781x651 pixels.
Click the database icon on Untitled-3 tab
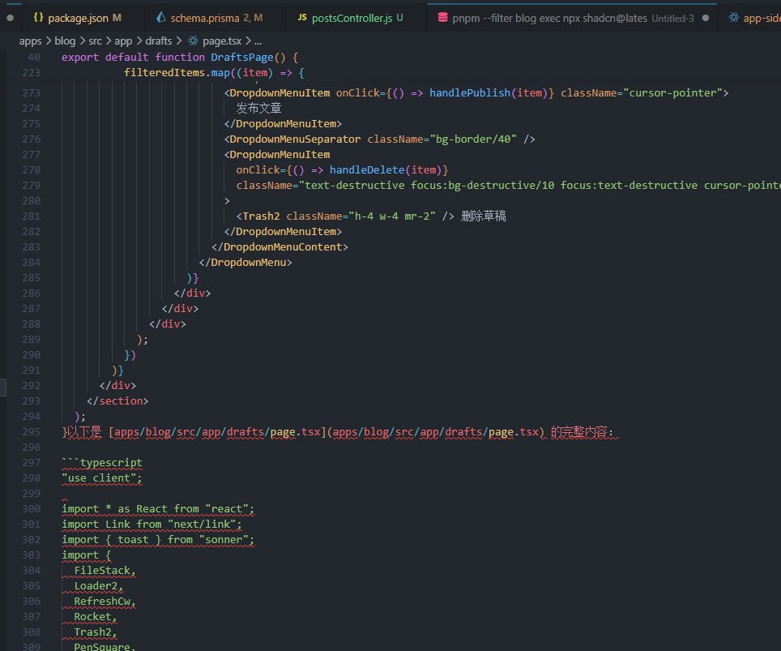[442, 18]
